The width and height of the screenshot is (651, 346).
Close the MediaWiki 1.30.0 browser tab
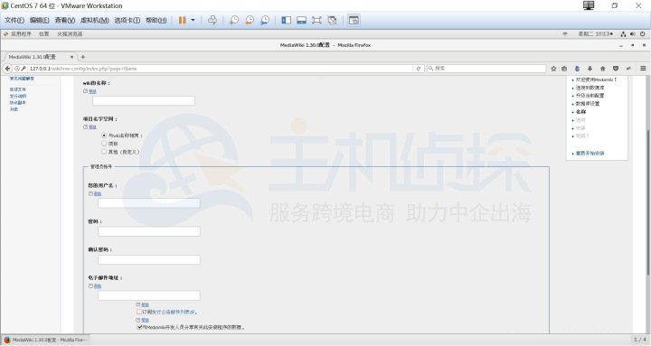coord(71,57)
